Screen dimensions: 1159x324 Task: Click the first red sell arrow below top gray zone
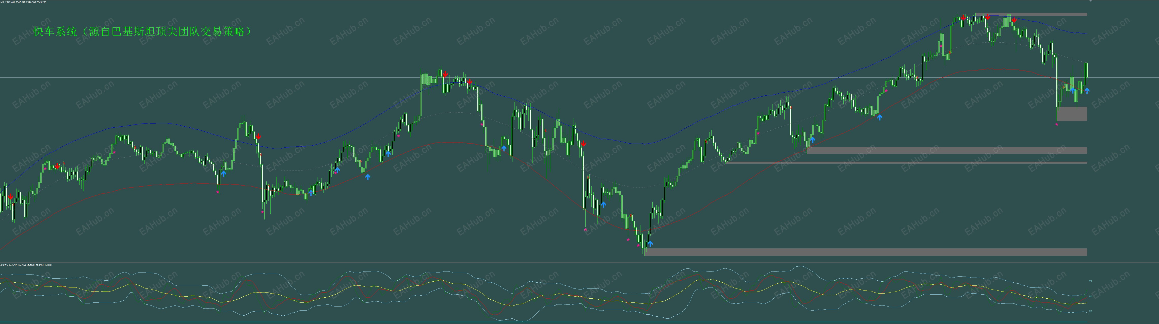963,18
